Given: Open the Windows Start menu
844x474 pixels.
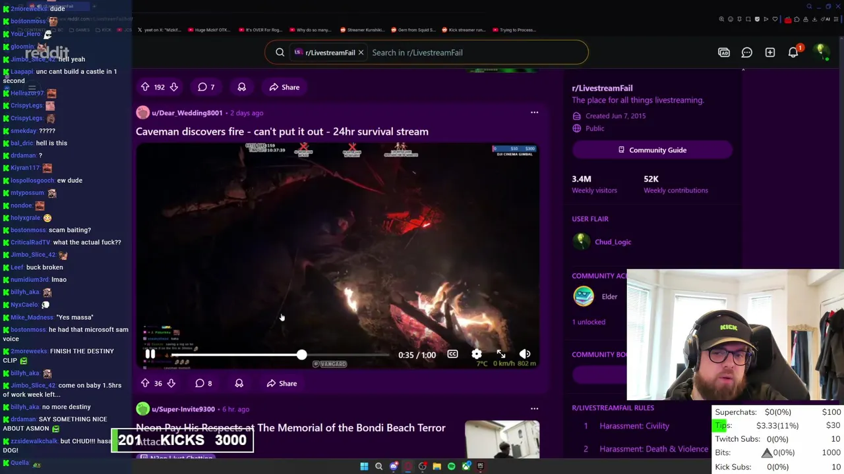Looking at the screenshot, I should [364, 466].
